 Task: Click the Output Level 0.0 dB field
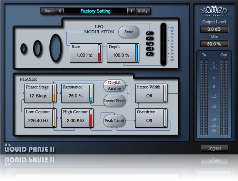point(214,30)
